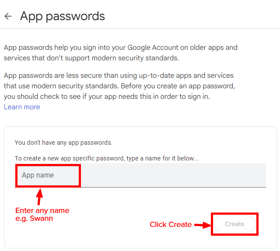The width and height of the screenshot is (280, 251).
Task: Click the red arrow pointing at Create
Action: (203, 225)
